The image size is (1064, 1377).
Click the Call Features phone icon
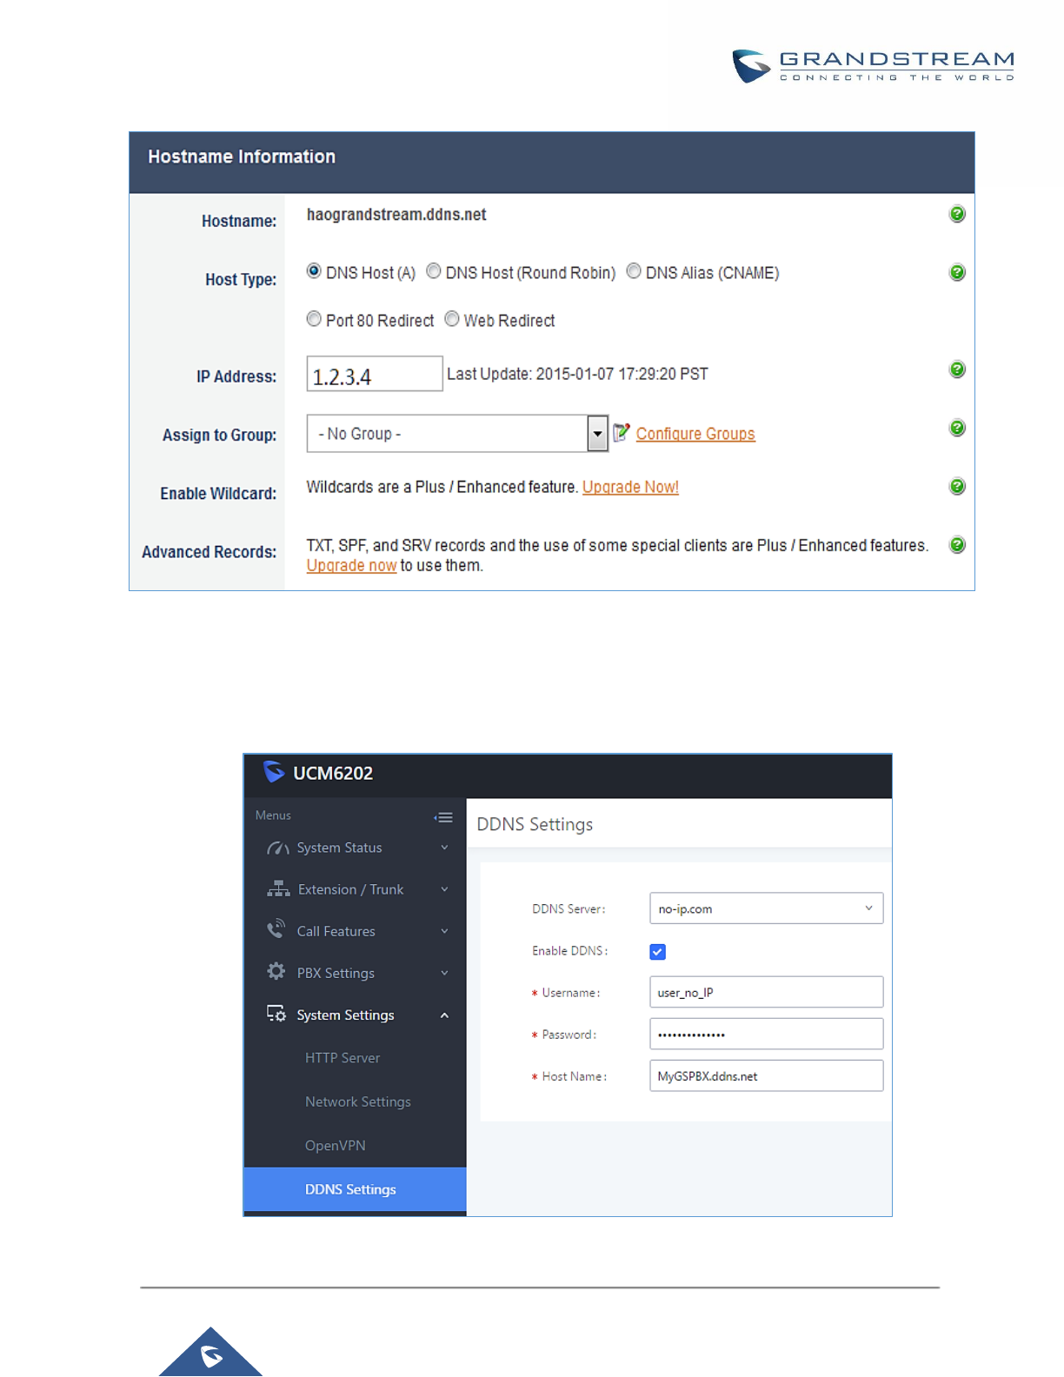point(276,928)
